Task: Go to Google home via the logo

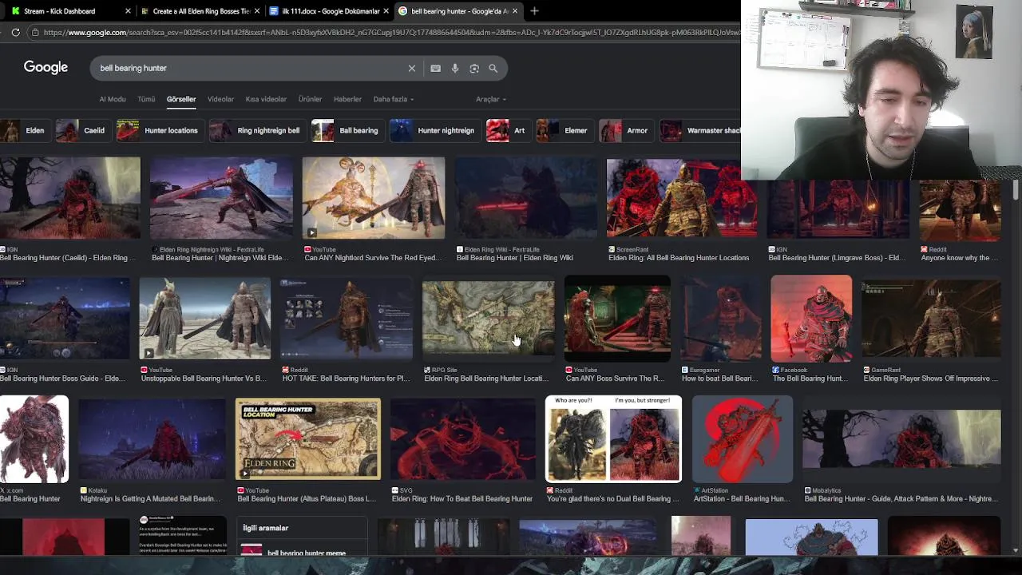Action: [x=46, y=67]
